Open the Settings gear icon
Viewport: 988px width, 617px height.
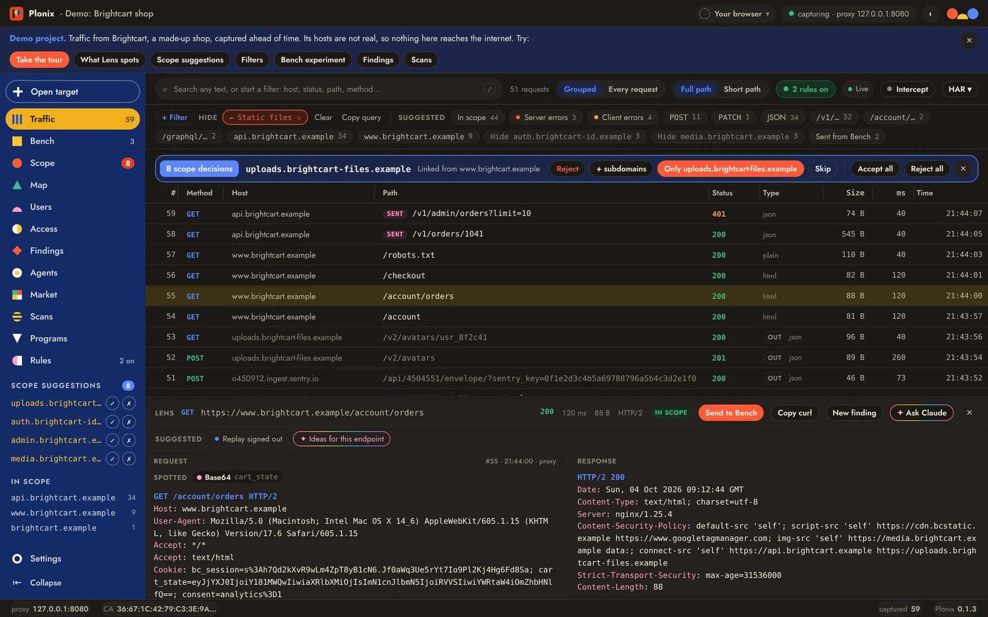17,558
